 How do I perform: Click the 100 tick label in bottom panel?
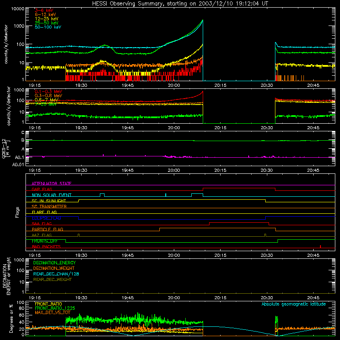[20, 302]
